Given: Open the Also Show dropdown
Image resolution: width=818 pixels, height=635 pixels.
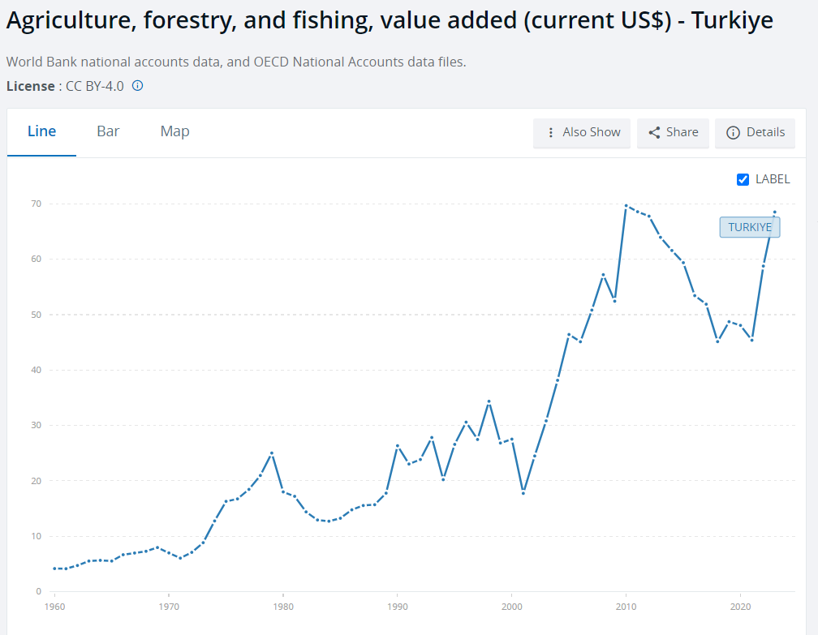Looking at the screenshot, I should (583, 132).
